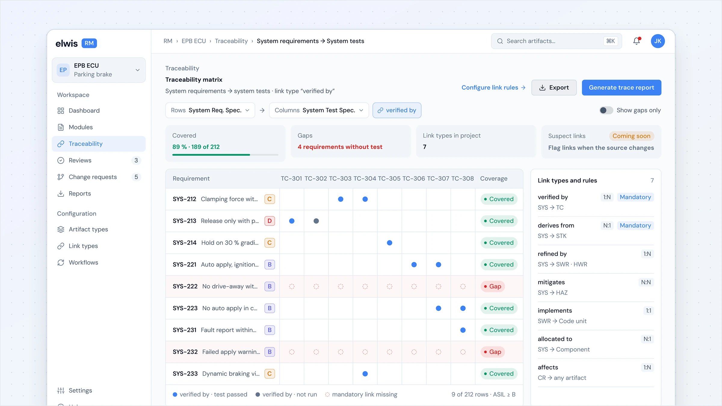Open Dashboard in the sidebar
Viewport: 722px width, 406px height.
tap(99, 111)
